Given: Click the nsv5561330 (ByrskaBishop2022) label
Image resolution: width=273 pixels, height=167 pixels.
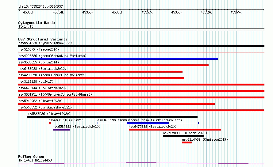Looking at the screenshot, I should pos(45,43).
